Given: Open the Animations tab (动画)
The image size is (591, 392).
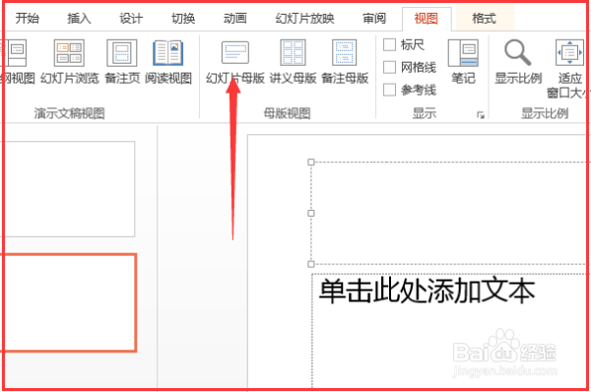Looking at the screenshot, I should coord(235,18).
